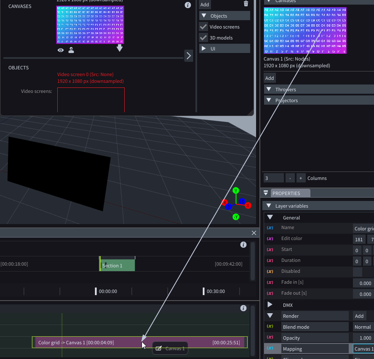Image resolution: width=374 pixels, height=359 pixels.
Task: Click Add button in the Render row
Action: (x=359, y=316)
